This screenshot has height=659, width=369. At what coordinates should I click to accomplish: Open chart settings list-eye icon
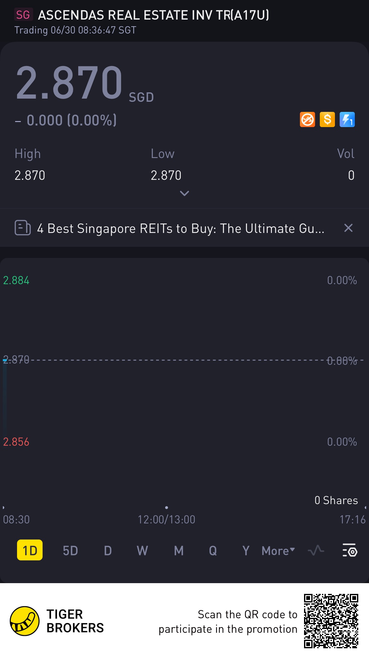click(x=349, y=550)
